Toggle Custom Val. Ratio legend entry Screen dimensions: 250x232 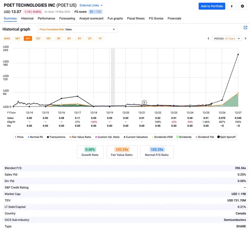point(107,137)
